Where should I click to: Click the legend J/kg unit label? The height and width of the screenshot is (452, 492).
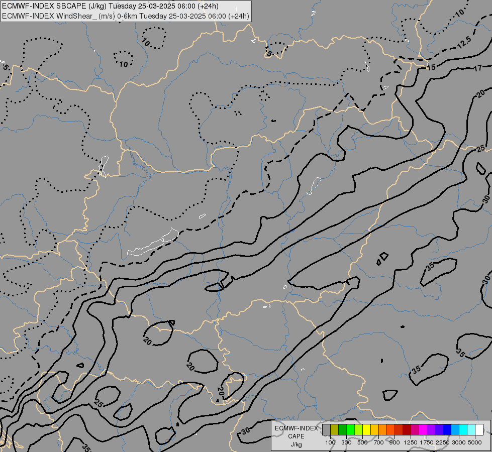click(x=296, y=444)
